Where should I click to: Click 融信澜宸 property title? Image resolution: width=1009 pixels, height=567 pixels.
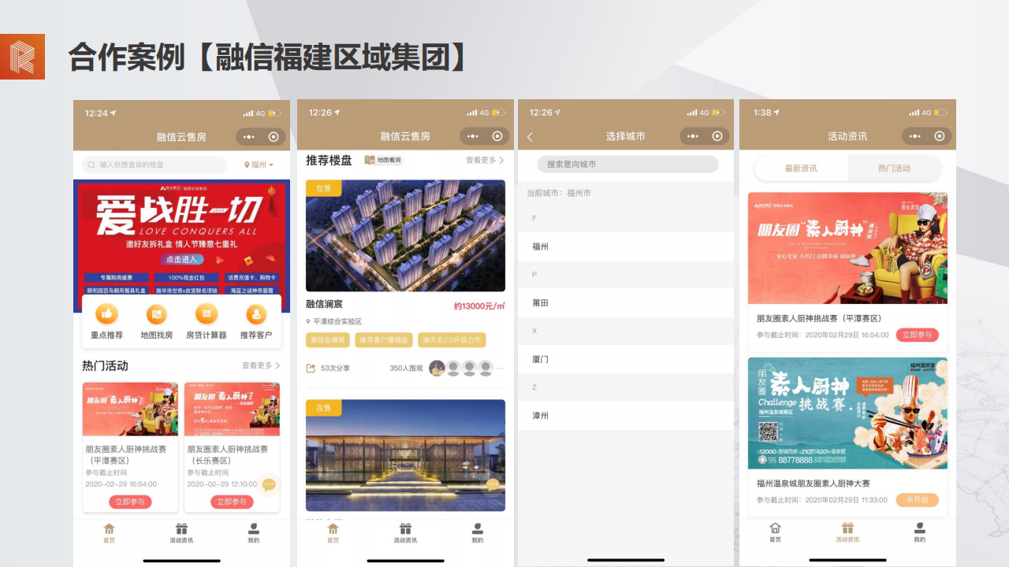pos(324,304)
